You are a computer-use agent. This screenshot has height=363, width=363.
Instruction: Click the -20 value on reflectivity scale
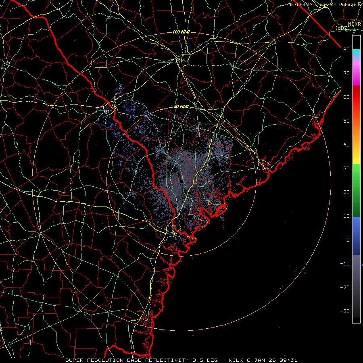pos(345,288)
